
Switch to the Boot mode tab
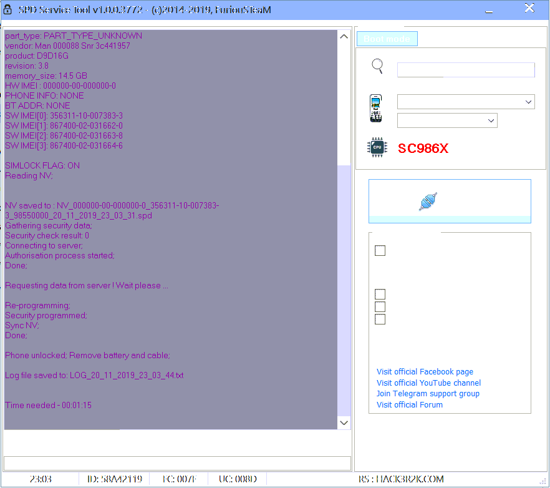tap(387, 39)
